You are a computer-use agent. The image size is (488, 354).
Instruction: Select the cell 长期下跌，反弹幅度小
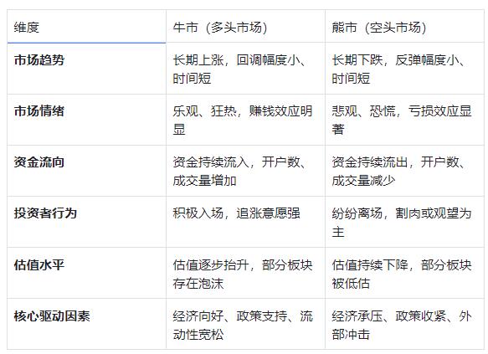(404, 69)
